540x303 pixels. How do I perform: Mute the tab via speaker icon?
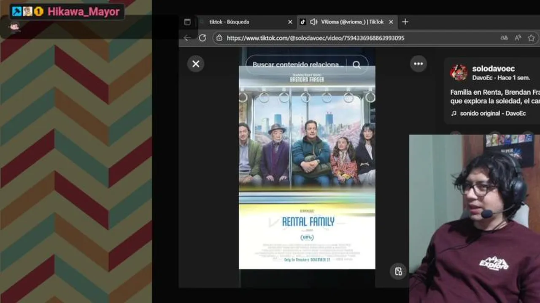(313, 22)
